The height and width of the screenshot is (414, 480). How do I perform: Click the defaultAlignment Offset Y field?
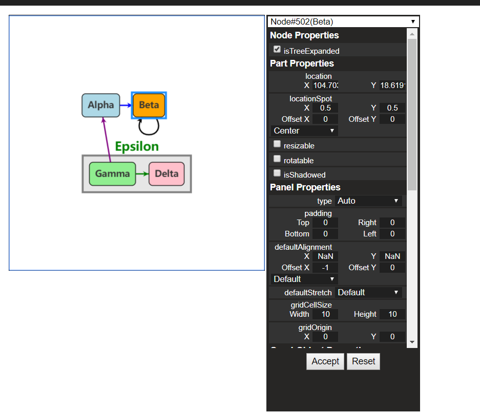pos(392,268)
